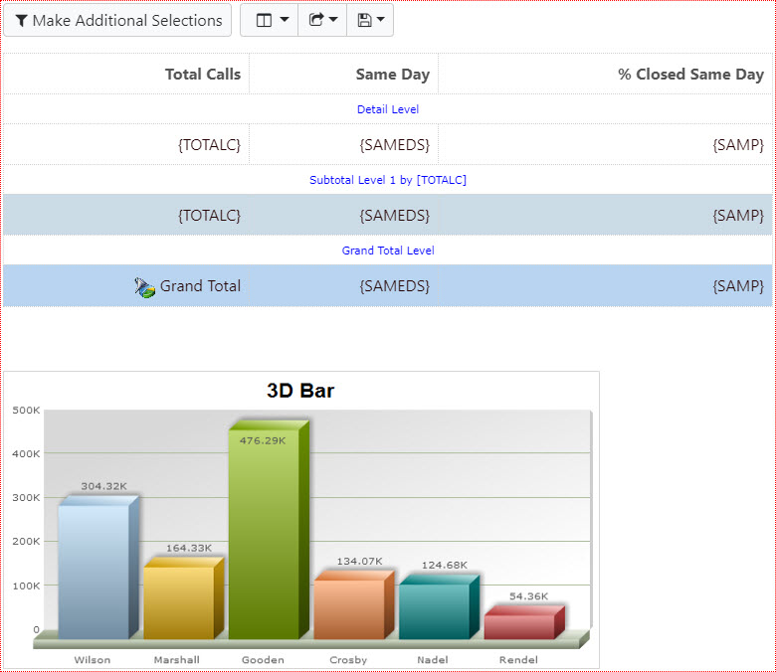
Task: Click the 304.32K data label
Action: pos(103,486)
